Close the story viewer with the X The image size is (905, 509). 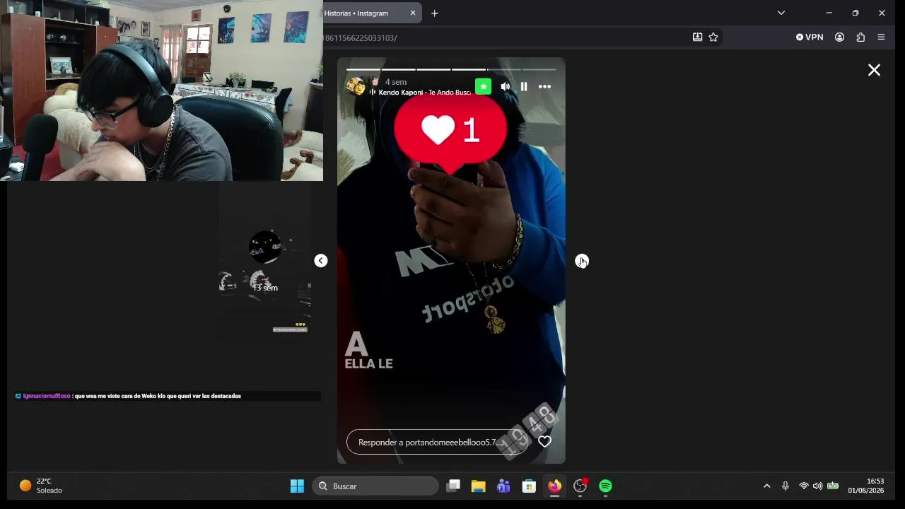pyautogui.click(x=874, y=70)
